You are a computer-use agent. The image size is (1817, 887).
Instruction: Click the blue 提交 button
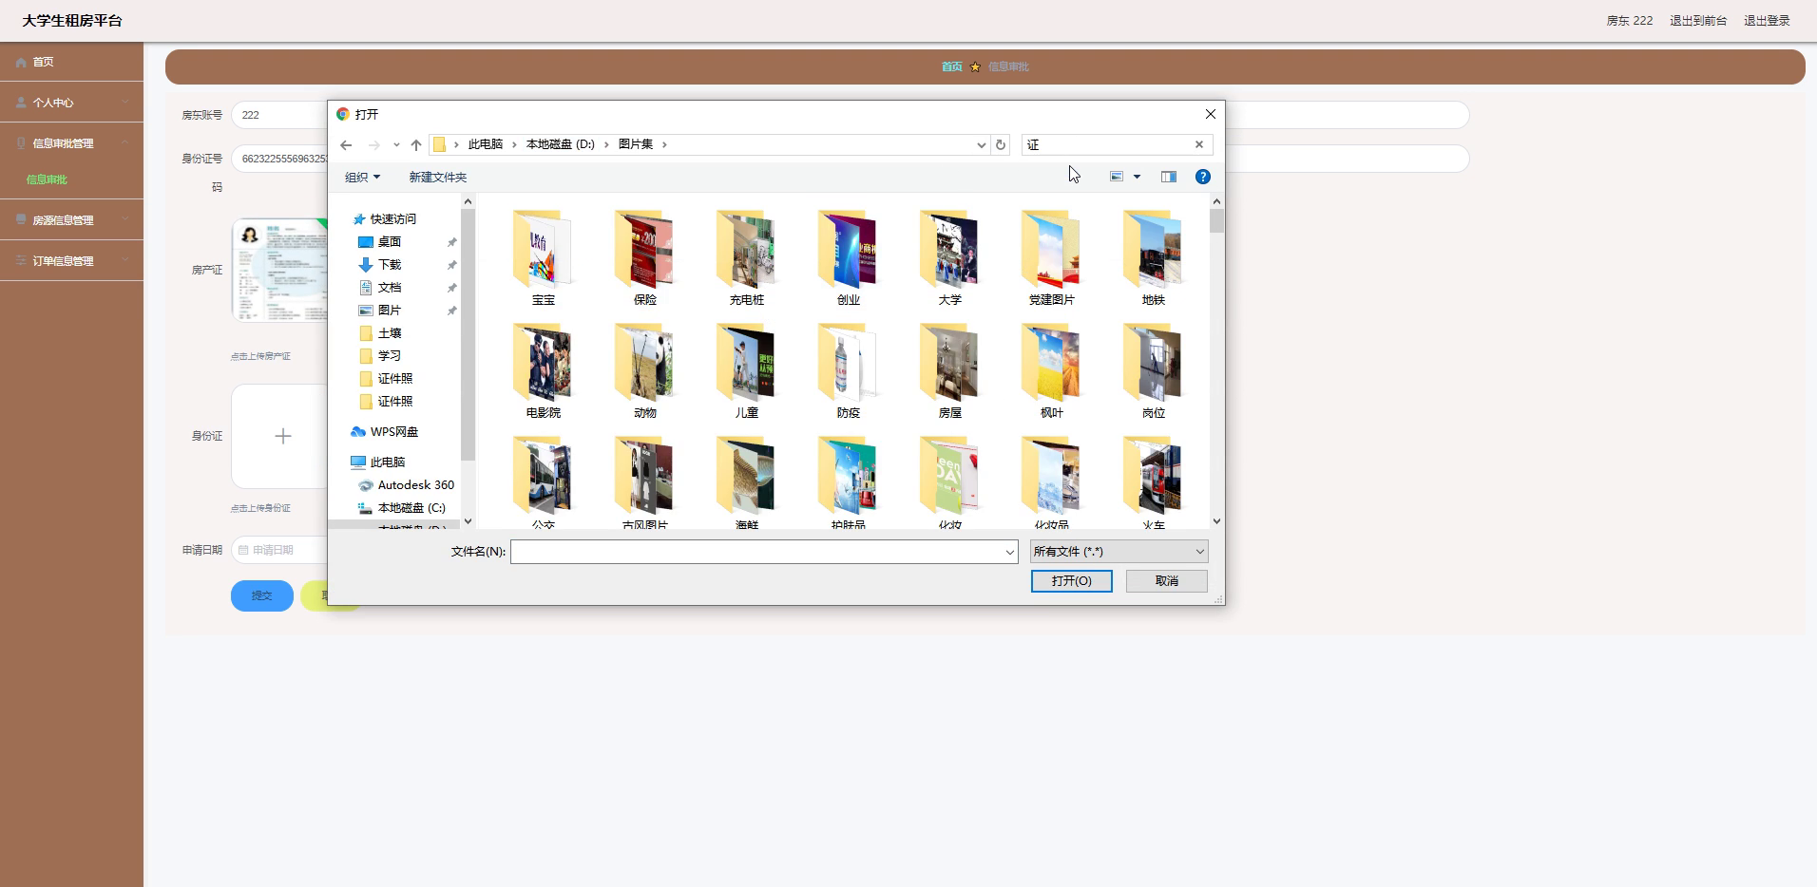pyautogui.click(x=261, y=595)
